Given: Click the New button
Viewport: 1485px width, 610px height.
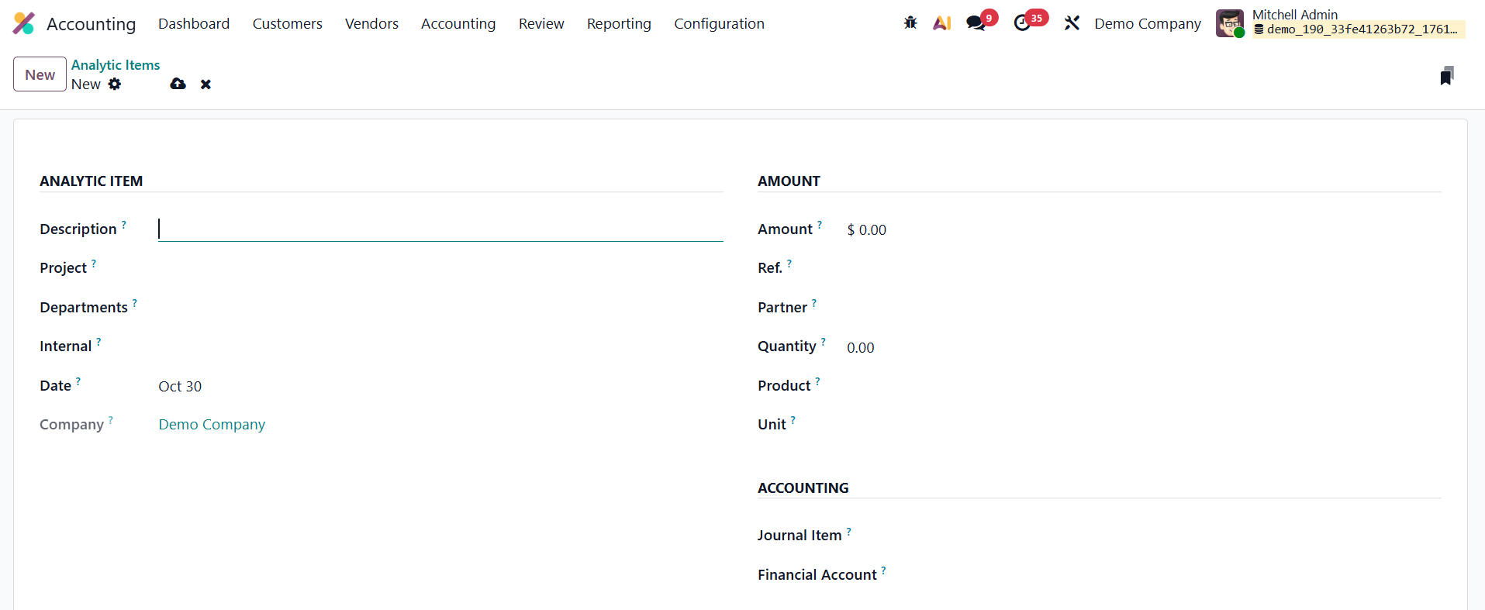Looking at the screenshot, I should point(40,74).
